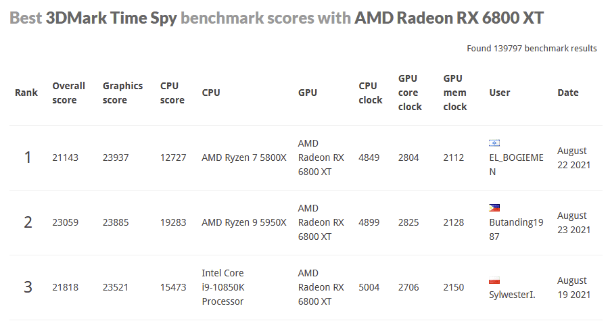Click the Philippines flag icon beside Butanding1987
The height and width of the screenshot is (323, 610).
(494, 208)
